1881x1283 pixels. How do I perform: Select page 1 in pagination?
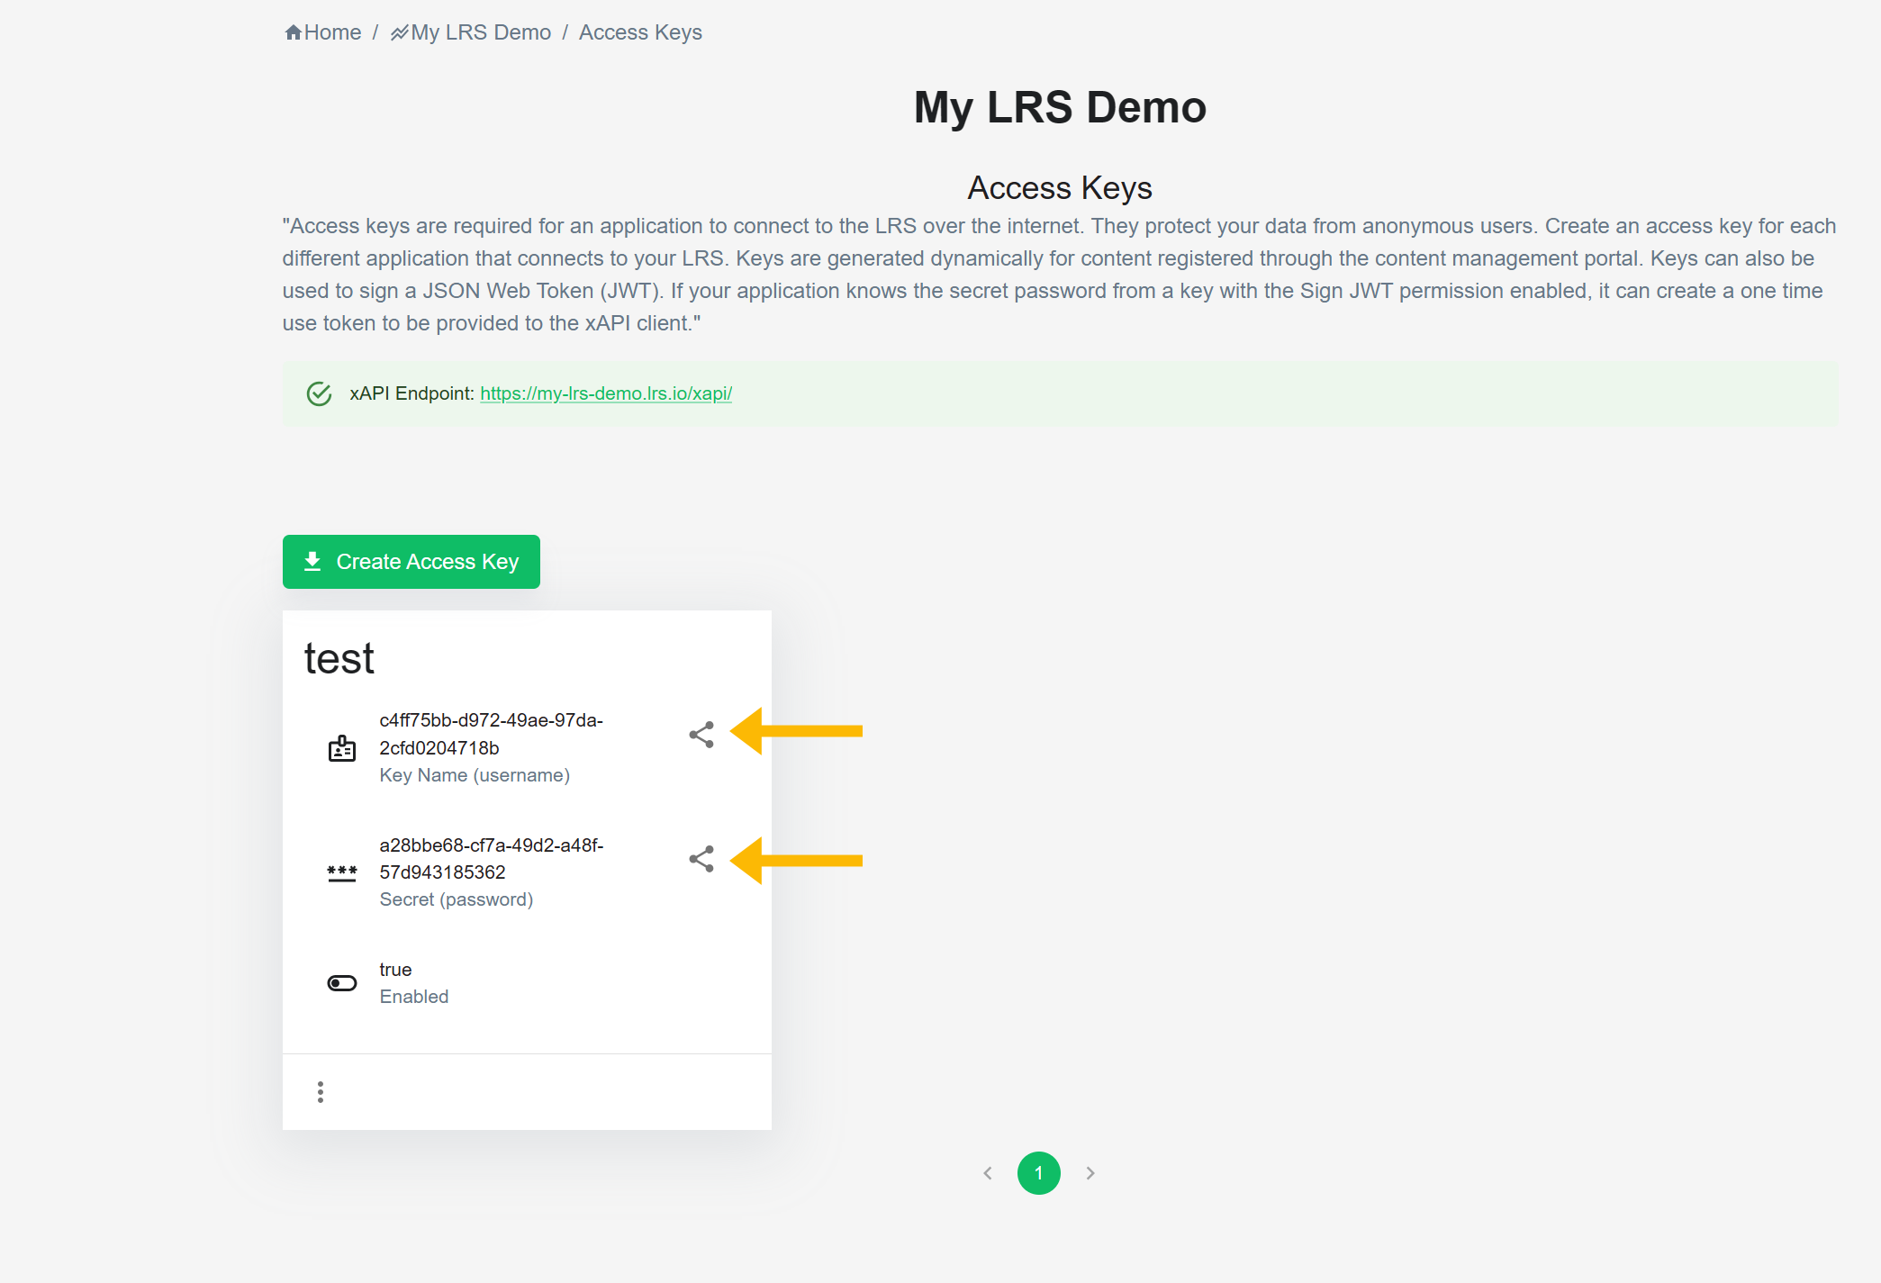coord(1038,1173)
